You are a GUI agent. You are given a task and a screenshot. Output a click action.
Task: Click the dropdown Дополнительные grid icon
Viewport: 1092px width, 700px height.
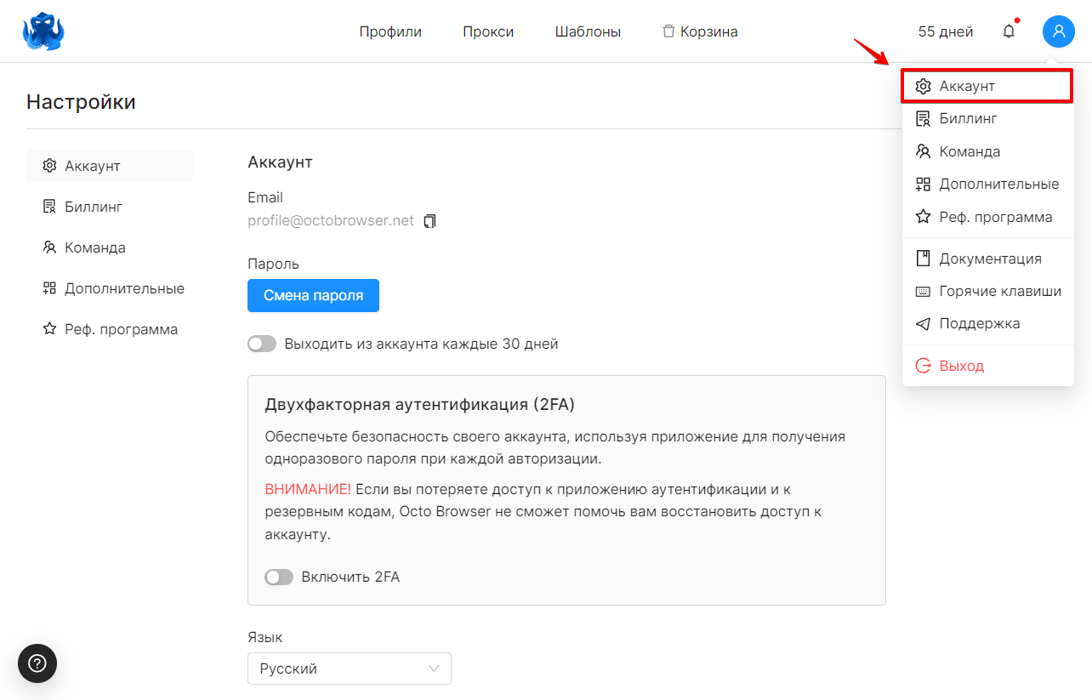(x=923, y=184)
